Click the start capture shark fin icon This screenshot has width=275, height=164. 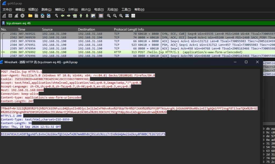tap(4, 16)
